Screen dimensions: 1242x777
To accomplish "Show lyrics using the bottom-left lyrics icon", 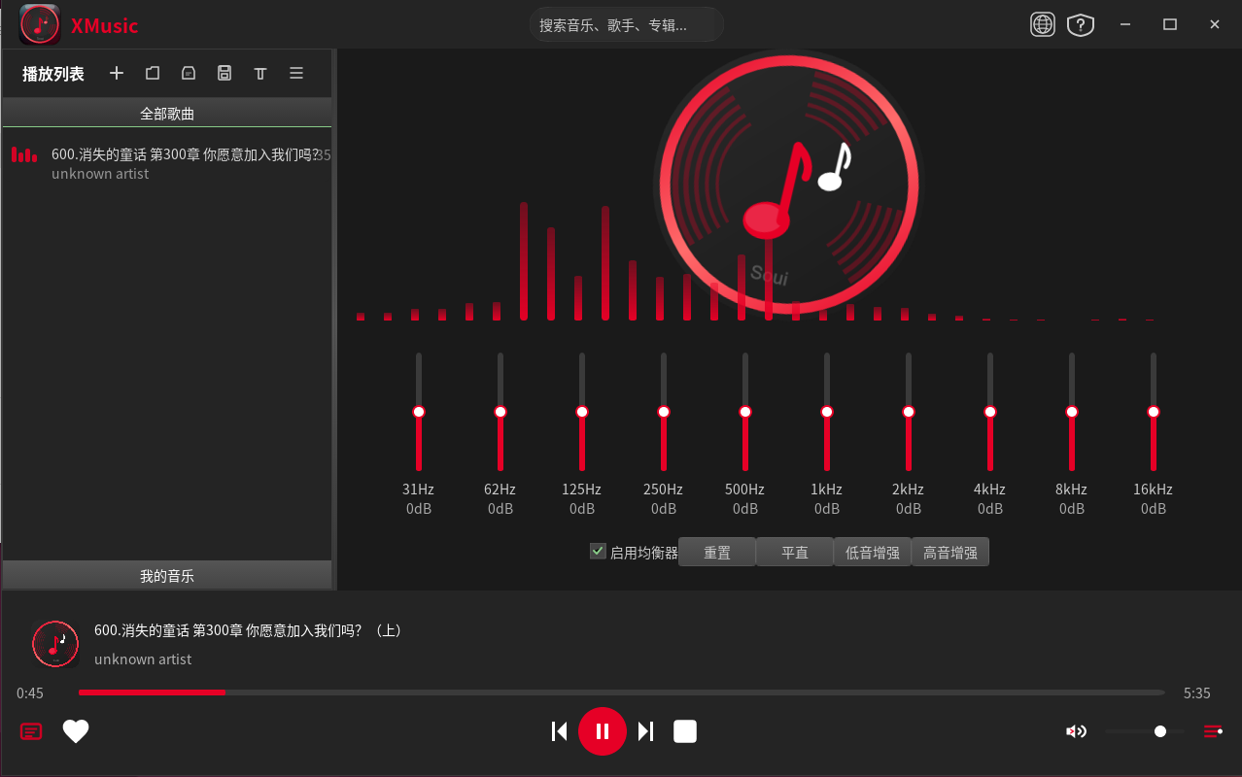I will (x=31, y=731).
